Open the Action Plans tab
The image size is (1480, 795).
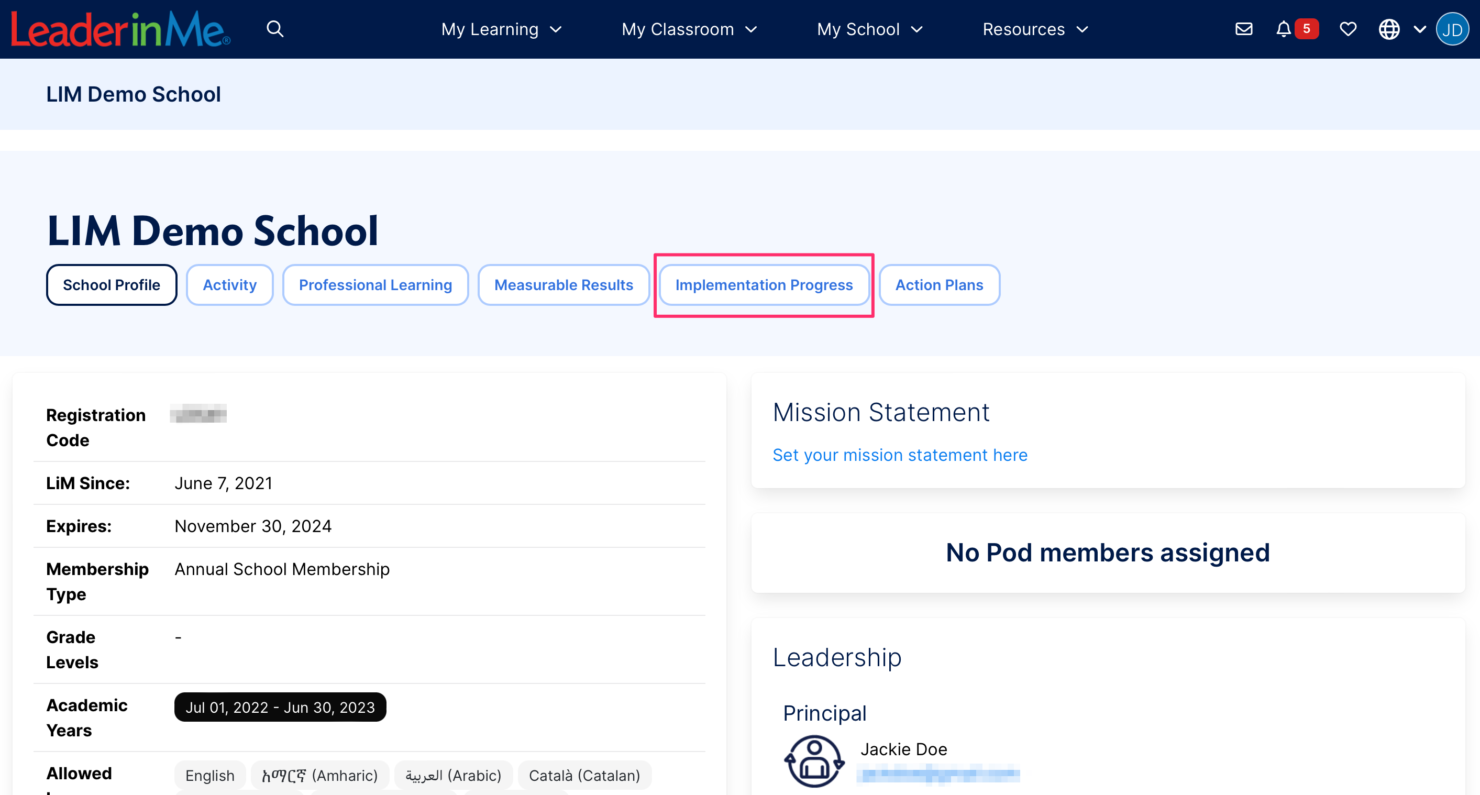coord(939,284)
